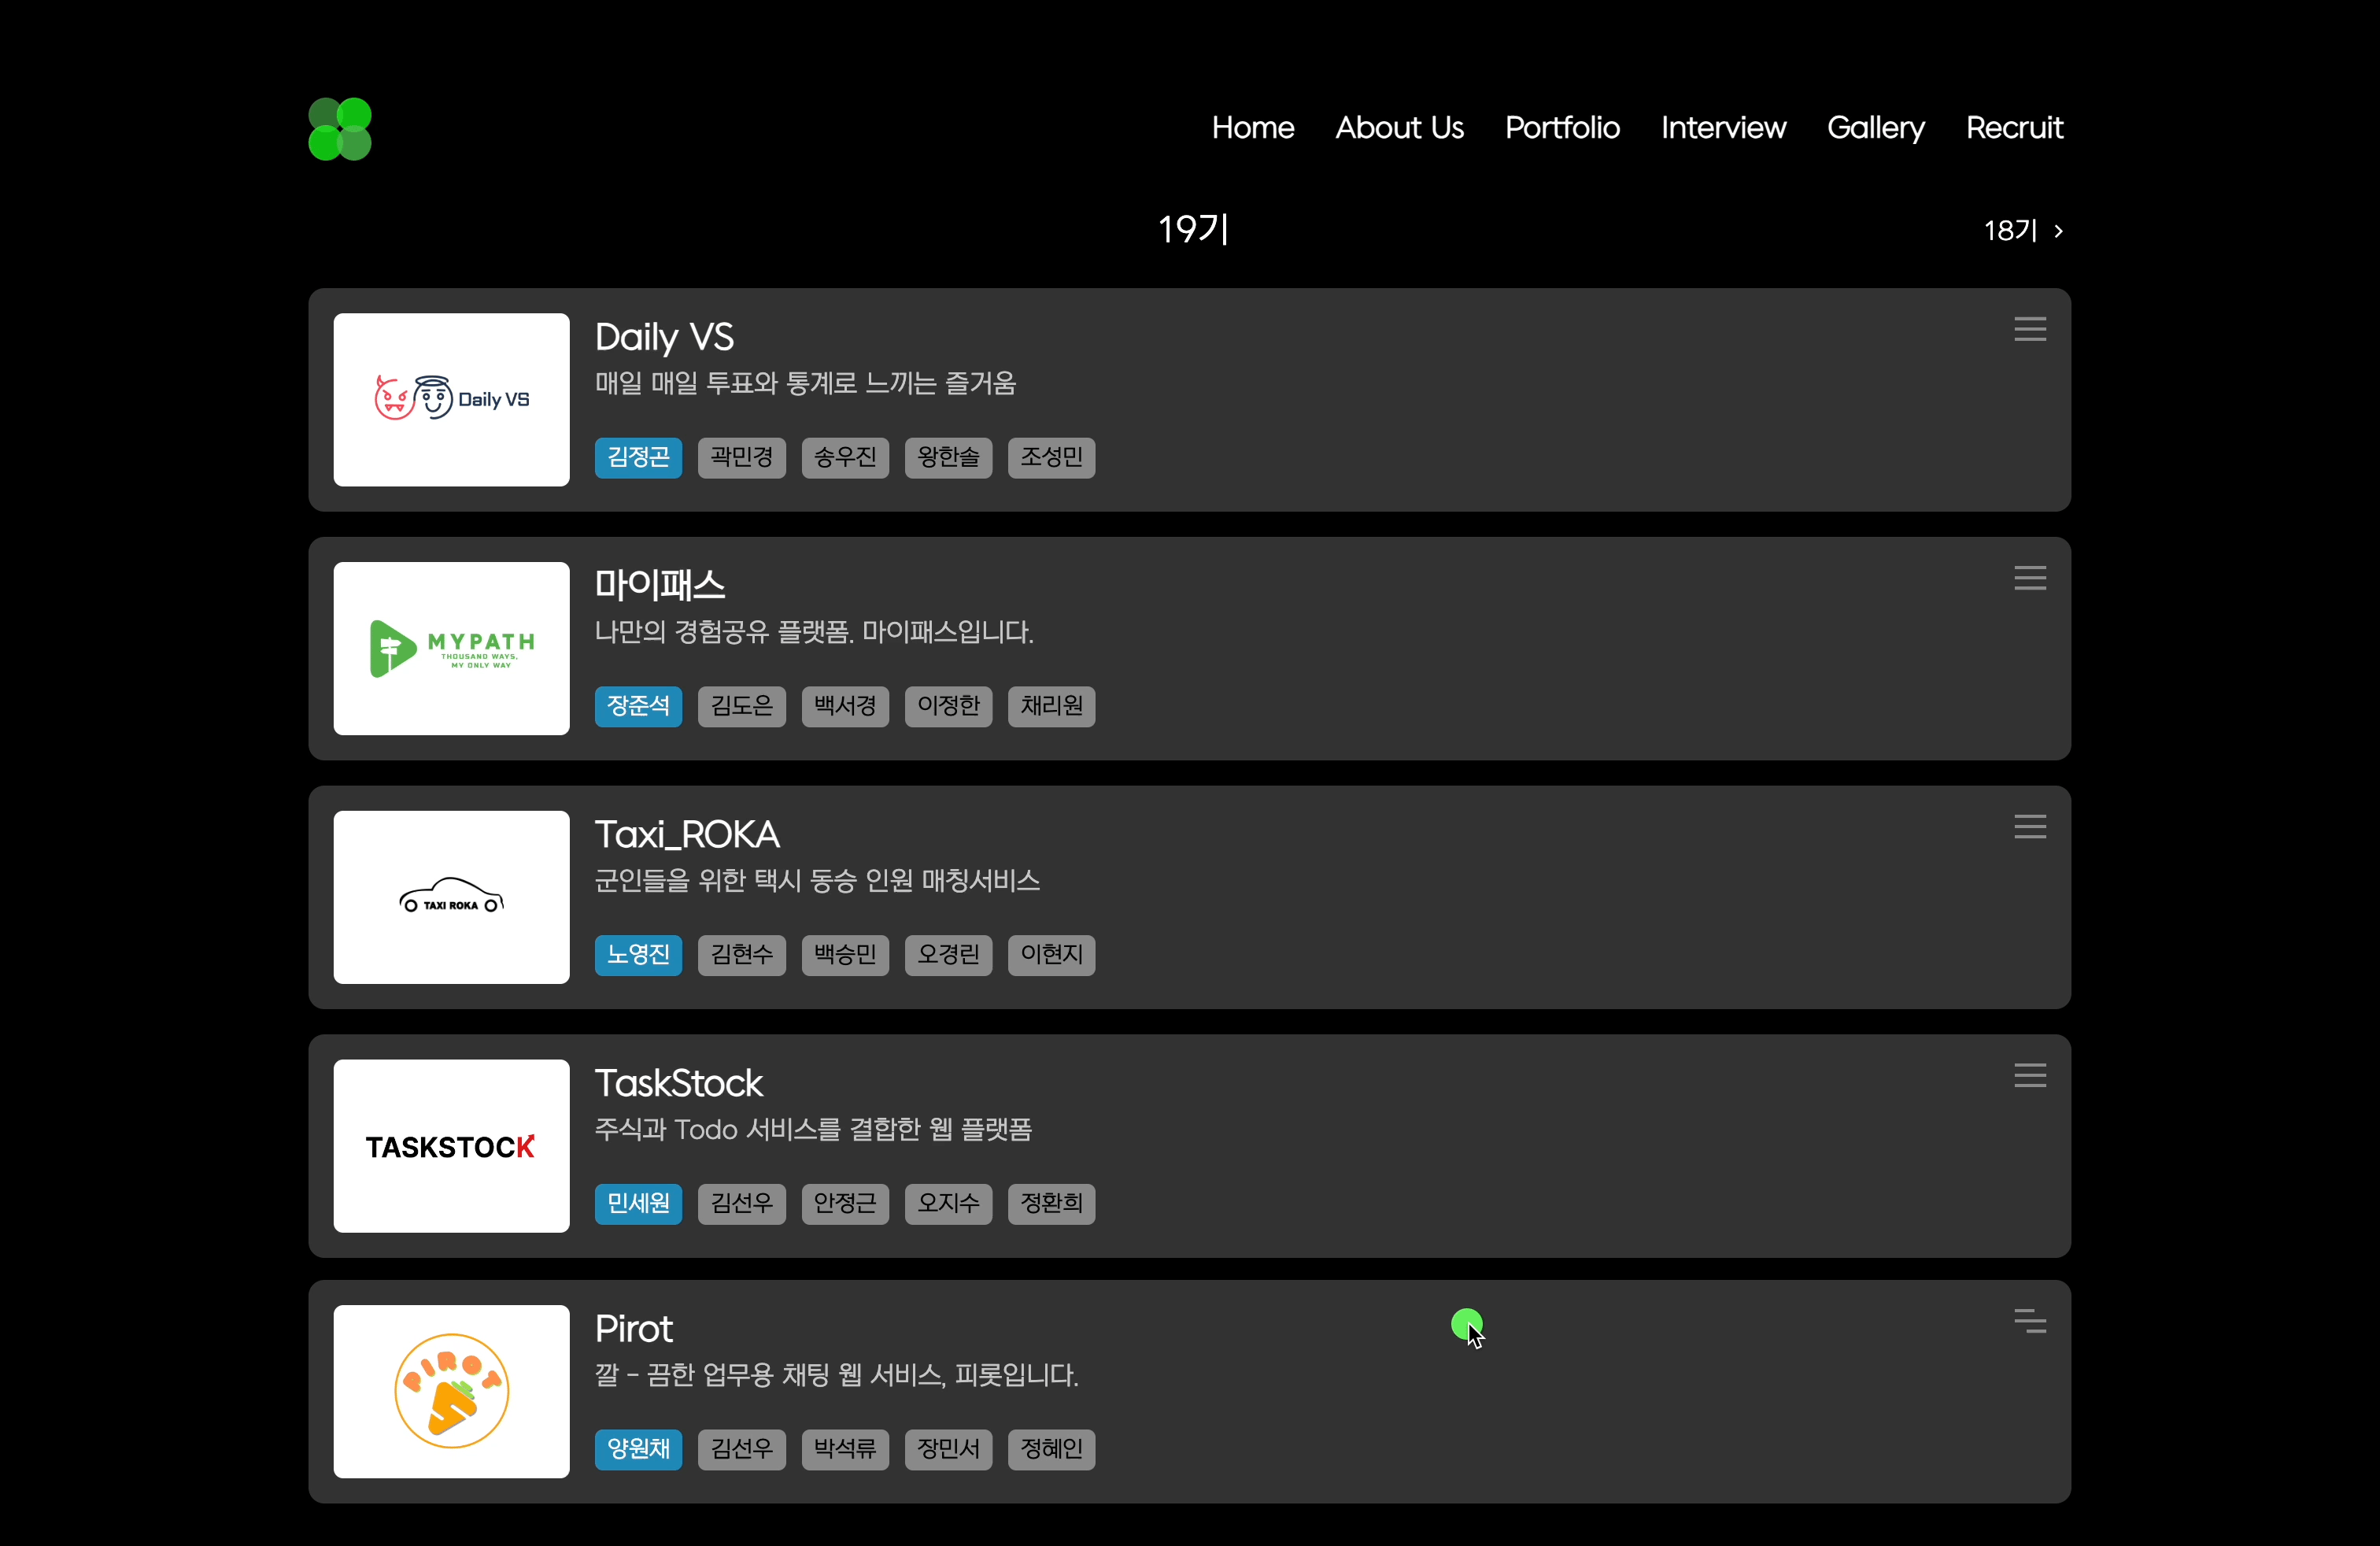This screenshot has width=2380, height=1546.
Task: Select member tag 양원채
Action: (x=639, y=1450)
